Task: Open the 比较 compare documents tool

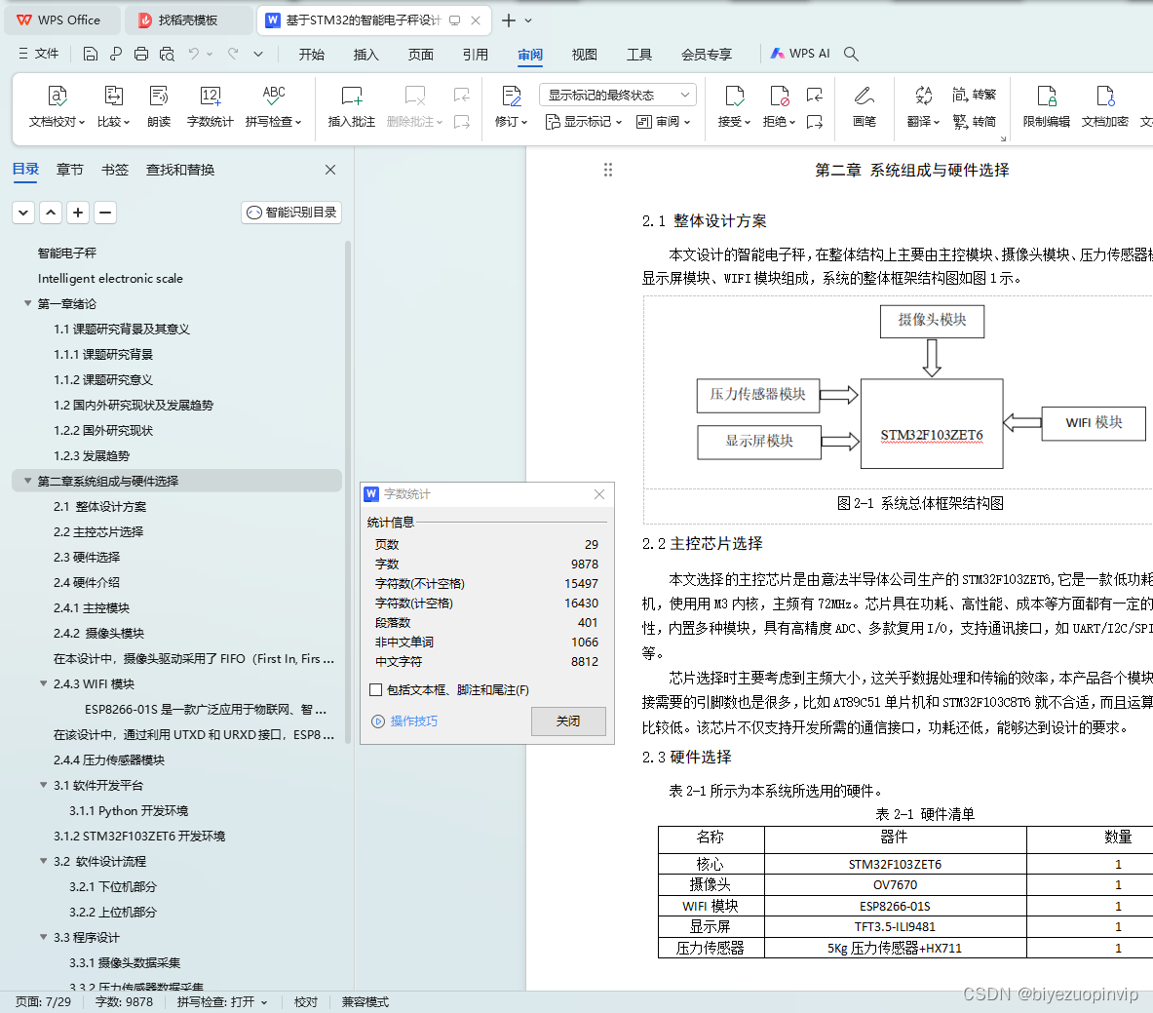Action: (113, 106)
